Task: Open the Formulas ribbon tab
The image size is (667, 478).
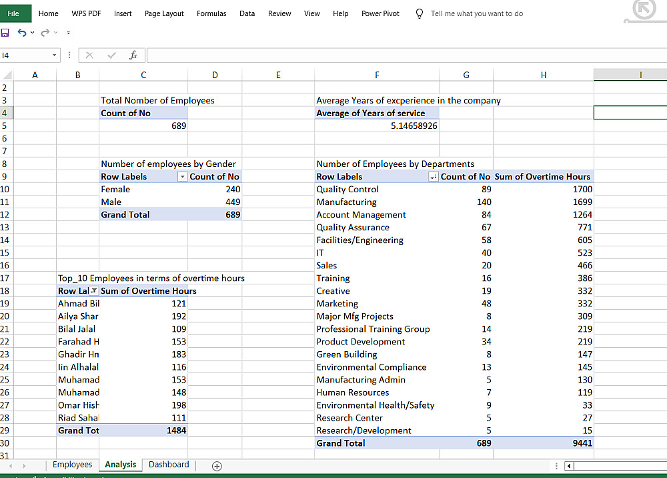Action: coord(211,13)
